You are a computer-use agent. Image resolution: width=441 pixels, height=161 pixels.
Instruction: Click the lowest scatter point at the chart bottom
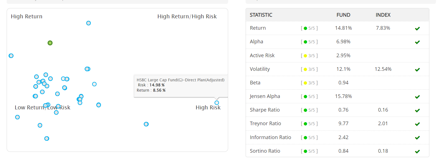point(47,139)
